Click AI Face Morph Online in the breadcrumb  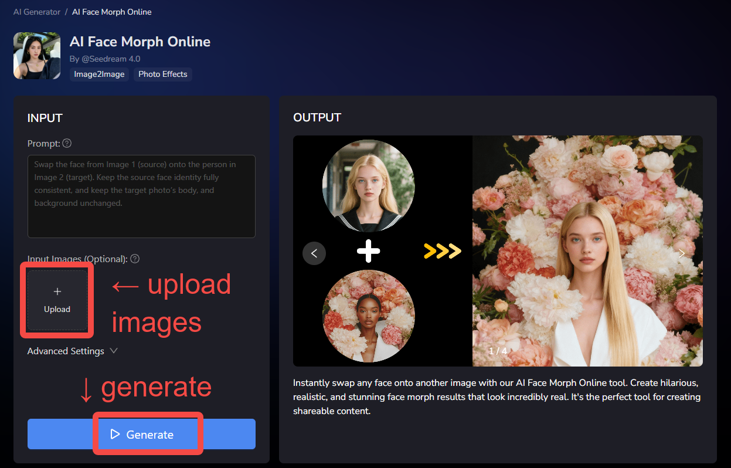click(x=111, y=12)
